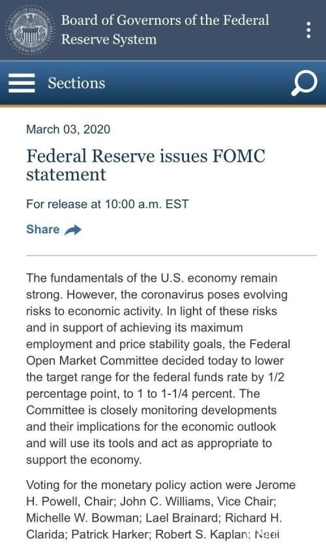Click the Federal Reserve seal logo
Viewport: 326px width, 545px height.
30,30
